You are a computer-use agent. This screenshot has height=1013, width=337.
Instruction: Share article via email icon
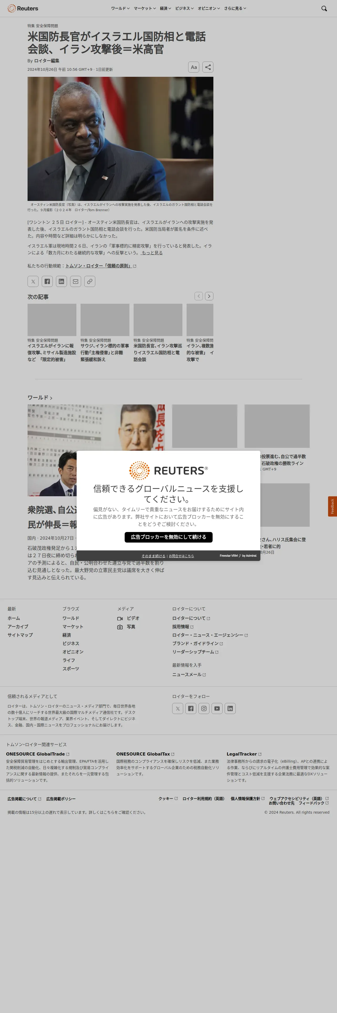(75, 281)
